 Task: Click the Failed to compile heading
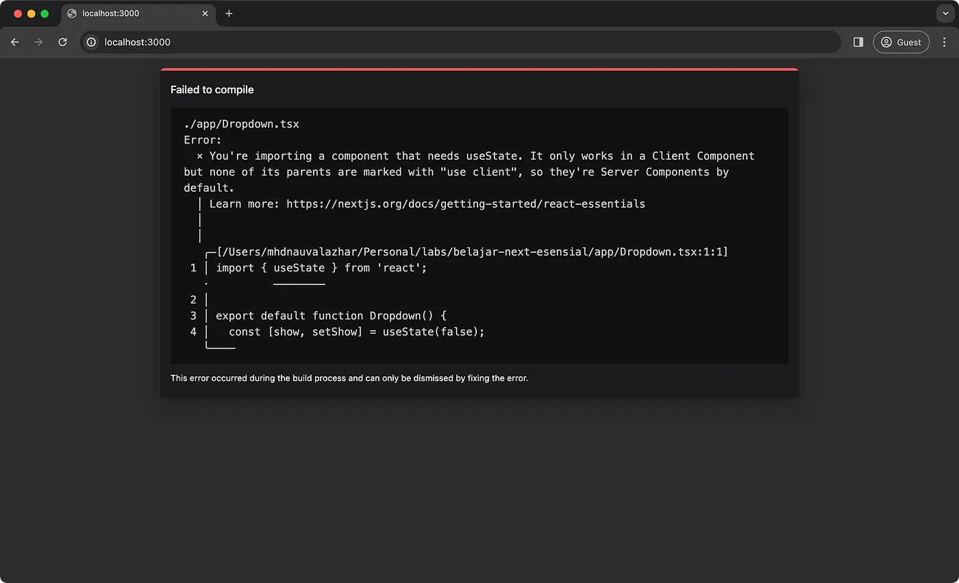click(x=212, y=89)
